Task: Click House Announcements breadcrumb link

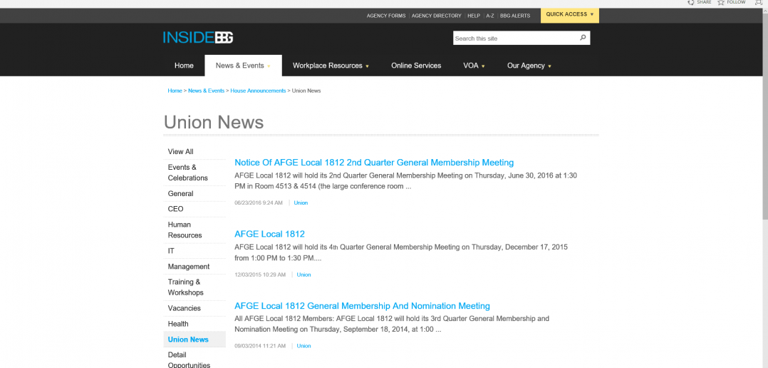Action: pyautogui.click(x=258, y=91)
